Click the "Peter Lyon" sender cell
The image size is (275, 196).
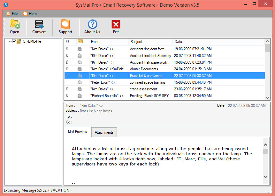click(109, 82)
